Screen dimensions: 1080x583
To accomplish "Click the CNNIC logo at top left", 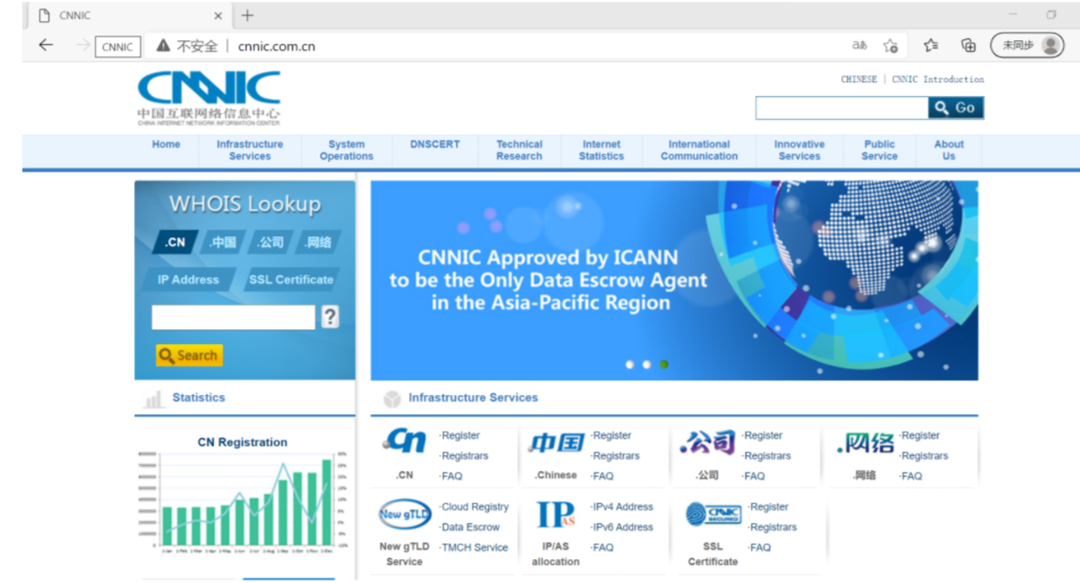I will pos(209,98).
